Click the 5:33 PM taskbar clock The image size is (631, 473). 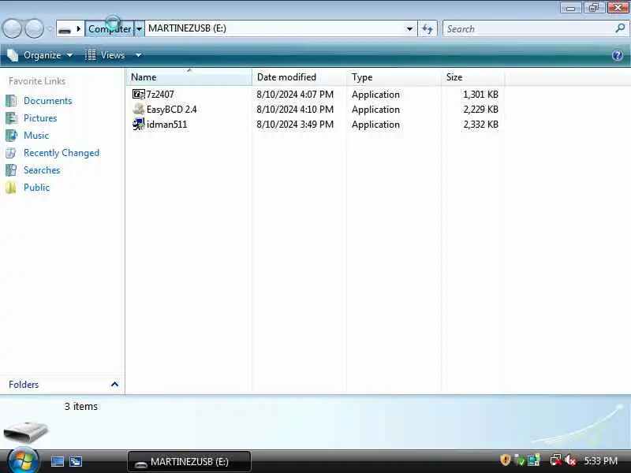(x=600, y=460)
